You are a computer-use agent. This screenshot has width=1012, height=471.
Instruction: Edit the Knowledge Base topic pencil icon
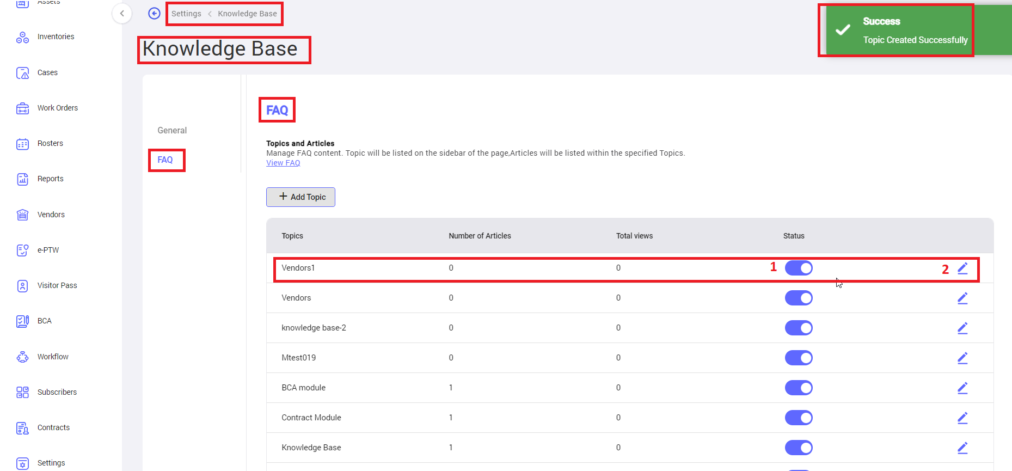tap(962, 448)
